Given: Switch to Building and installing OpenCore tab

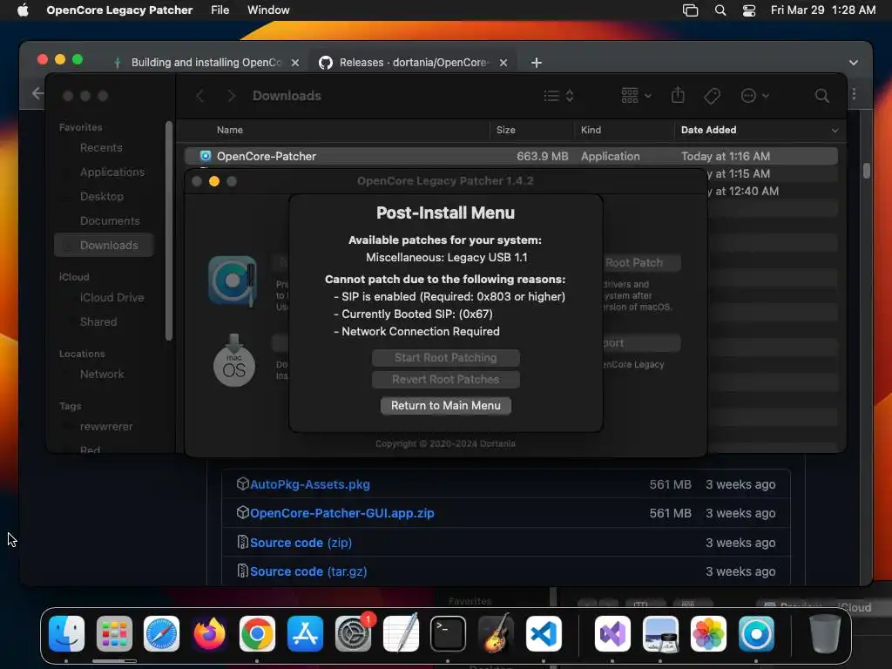Looking at the screenshot, I should (x=206, y=63).
